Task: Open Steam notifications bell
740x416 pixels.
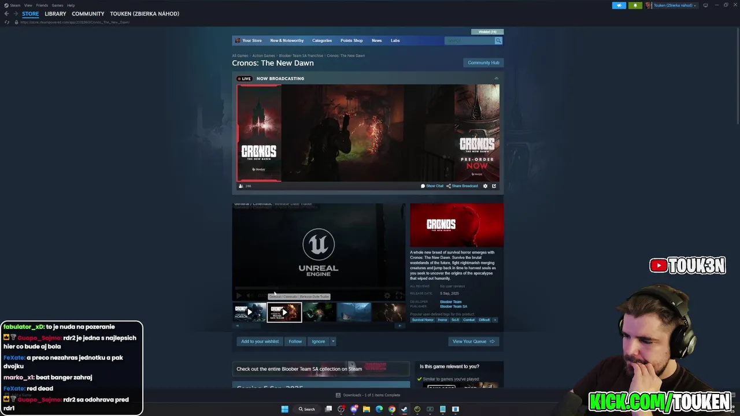Action: tap(635, 5)
